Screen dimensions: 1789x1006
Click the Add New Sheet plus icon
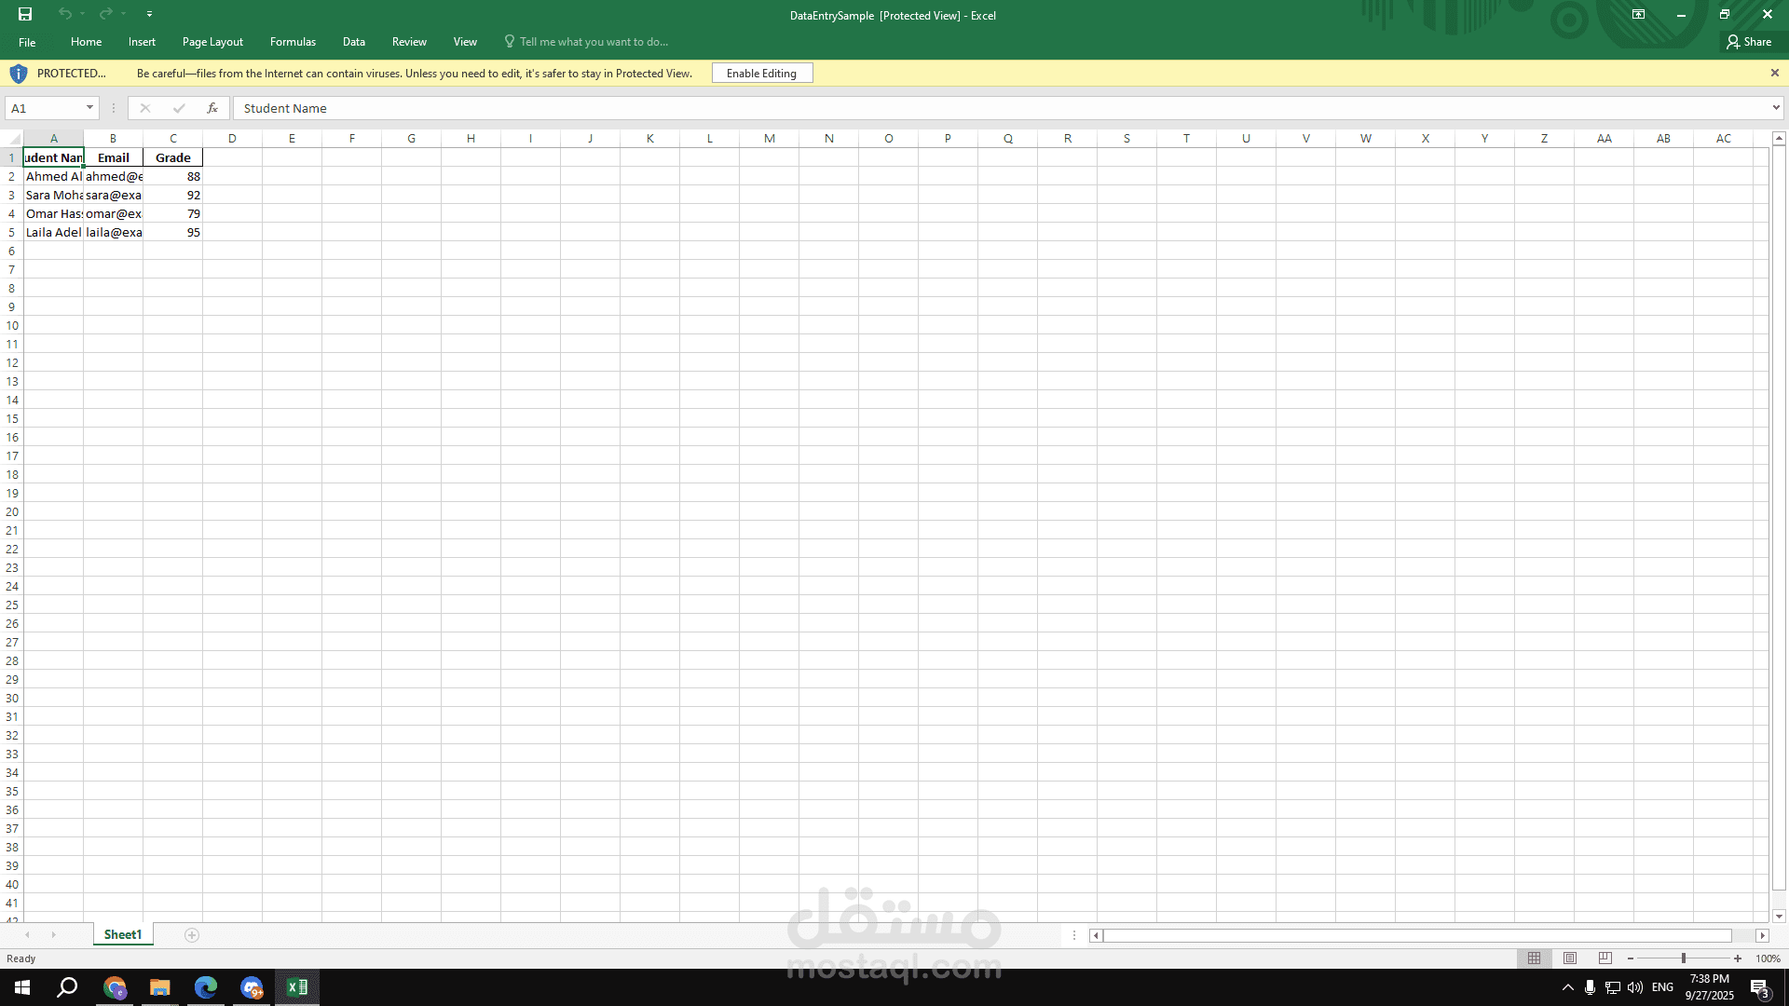[192, 935]
